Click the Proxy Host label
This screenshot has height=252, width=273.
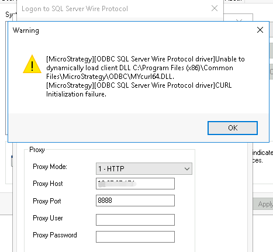48,184
